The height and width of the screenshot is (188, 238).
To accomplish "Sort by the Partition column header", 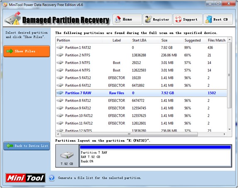I will (x=79, y=40).
